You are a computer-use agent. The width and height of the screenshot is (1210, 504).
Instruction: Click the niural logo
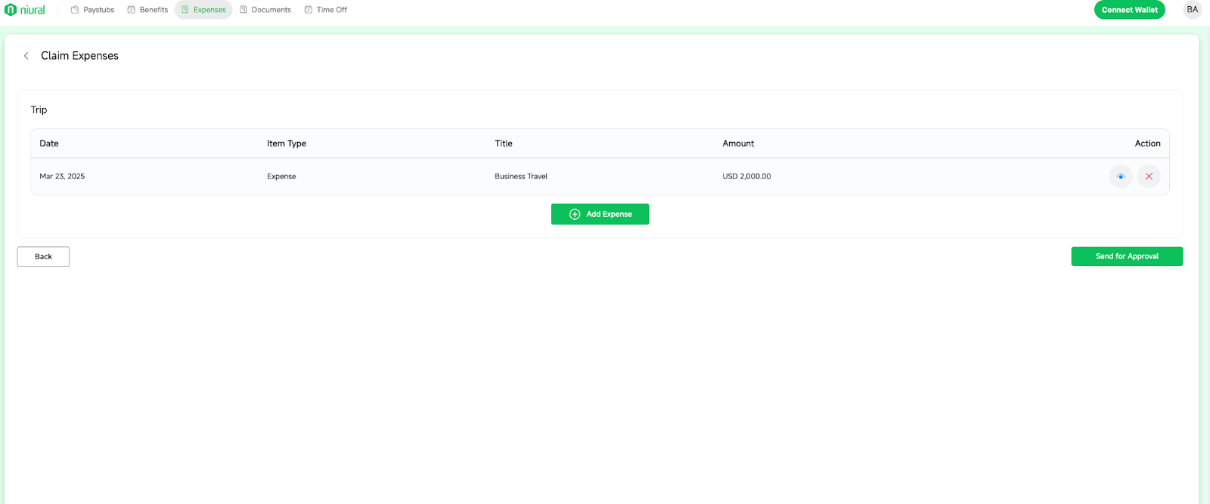coord(25,10)
